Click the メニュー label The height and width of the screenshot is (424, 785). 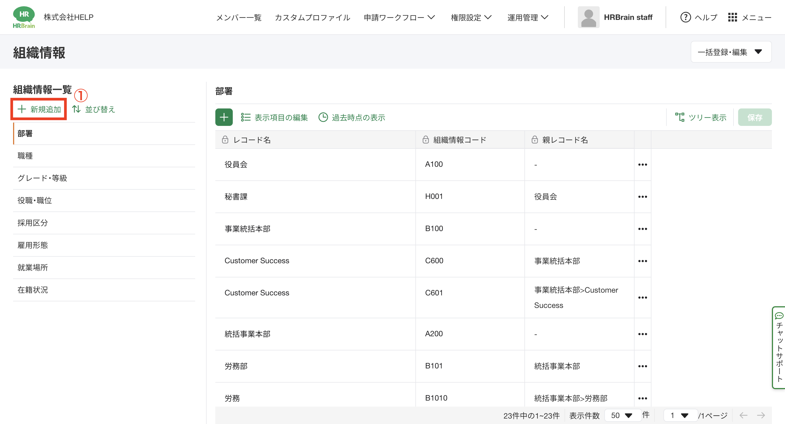point(756,17)
